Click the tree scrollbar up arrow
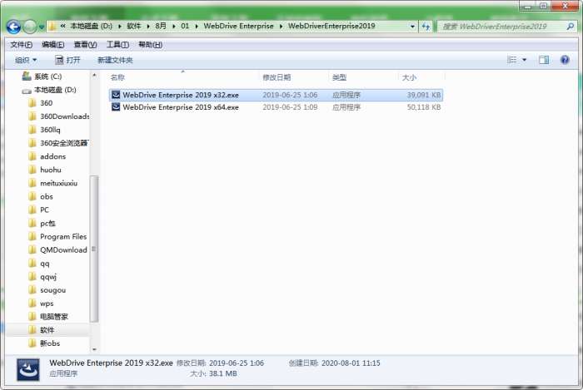Viewport: 583px width, 390px height. (94, 76)
